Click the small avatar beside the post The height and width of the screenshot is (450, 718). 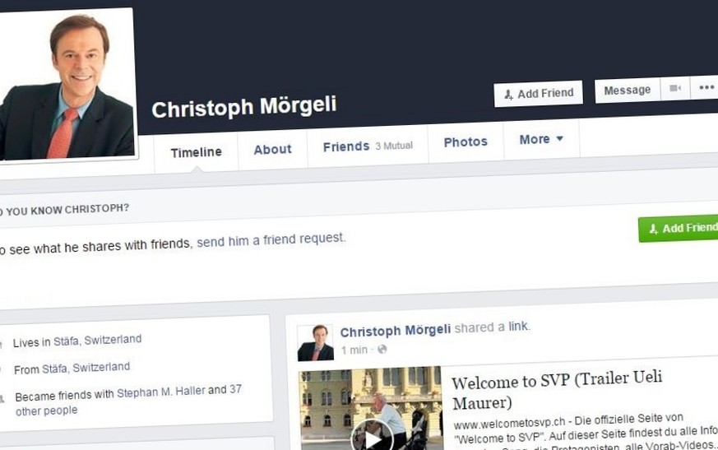(x=315, y=343)
